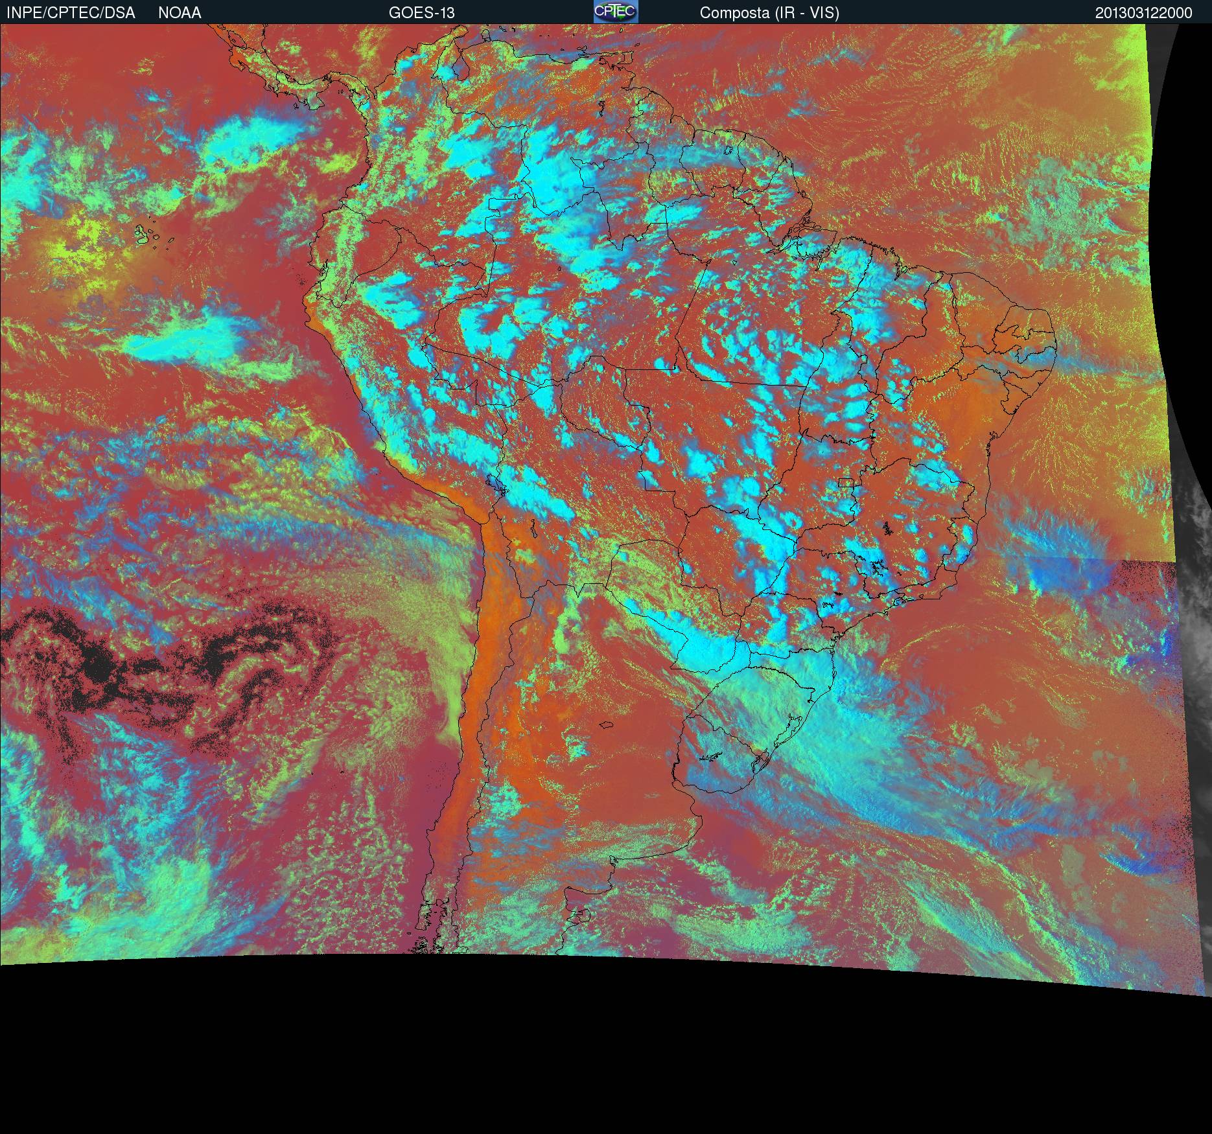Select the INPE/CPTEC/DSA header text

(71, 13)
